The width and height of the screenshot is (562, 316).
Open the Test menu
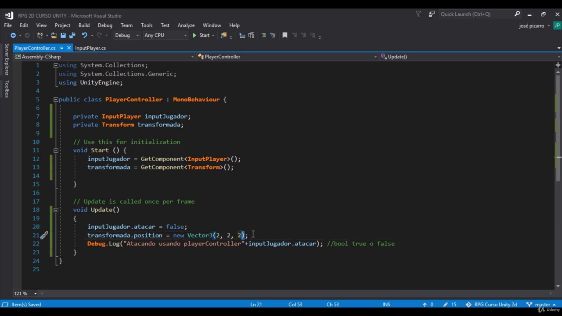click(x=165, y=25)
